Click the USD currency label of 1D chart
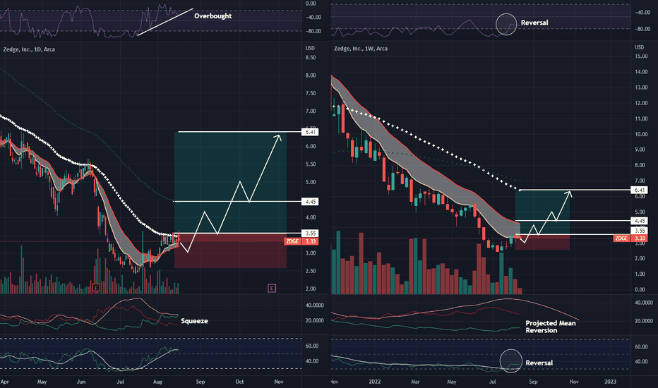Viewport: 658px width, 388px height. point(310,48)
